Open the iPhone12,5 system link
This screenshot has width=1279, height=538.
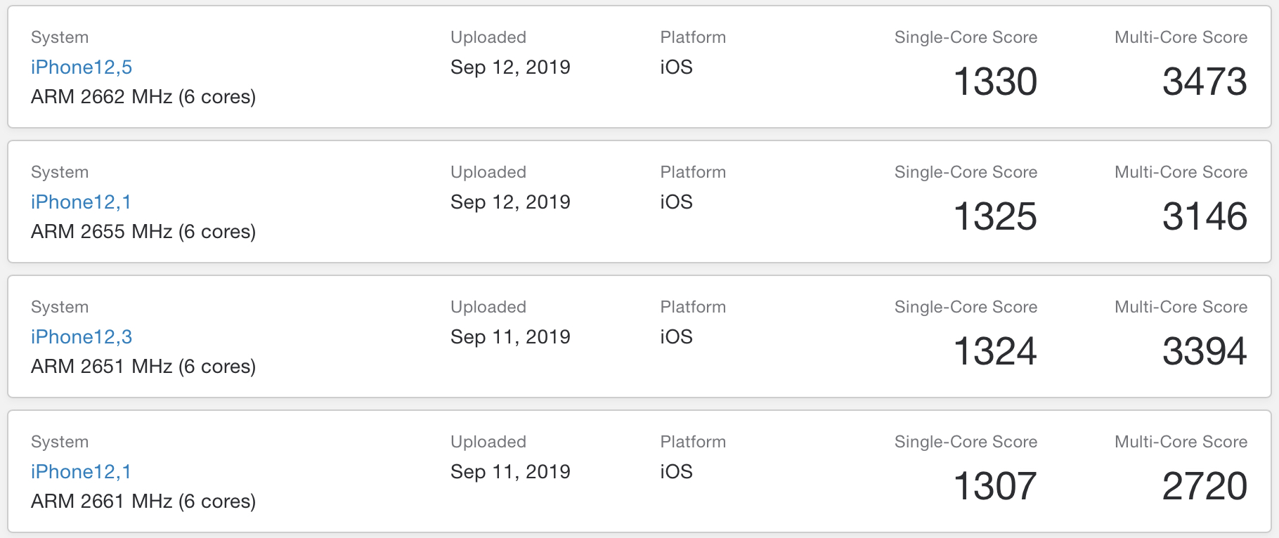82,67
